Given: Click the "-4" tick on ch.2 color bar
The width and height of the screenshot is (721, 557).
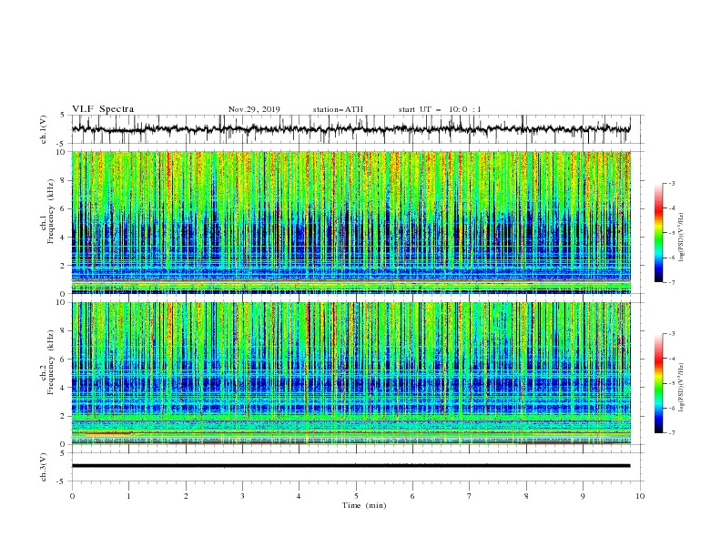Looking at the screenshot, I should (x=672, y=359).
